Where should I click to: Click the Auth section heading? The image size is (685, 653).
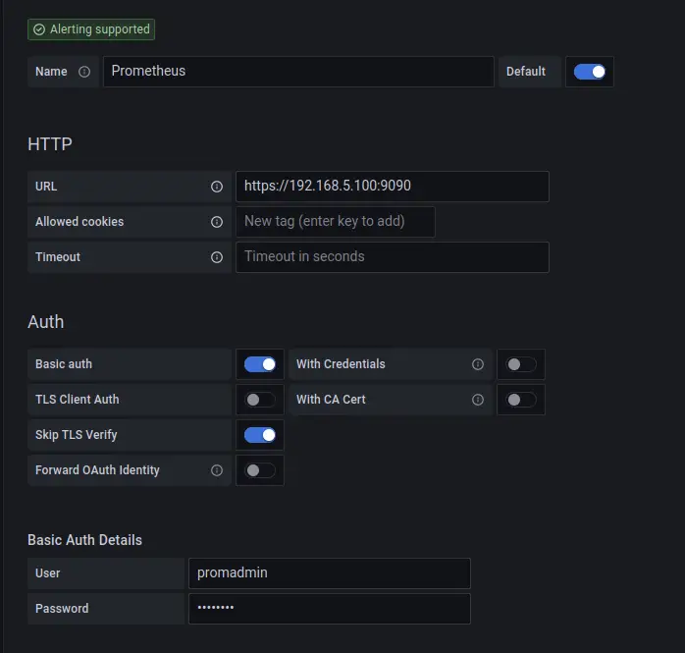(x=46, y=322)
